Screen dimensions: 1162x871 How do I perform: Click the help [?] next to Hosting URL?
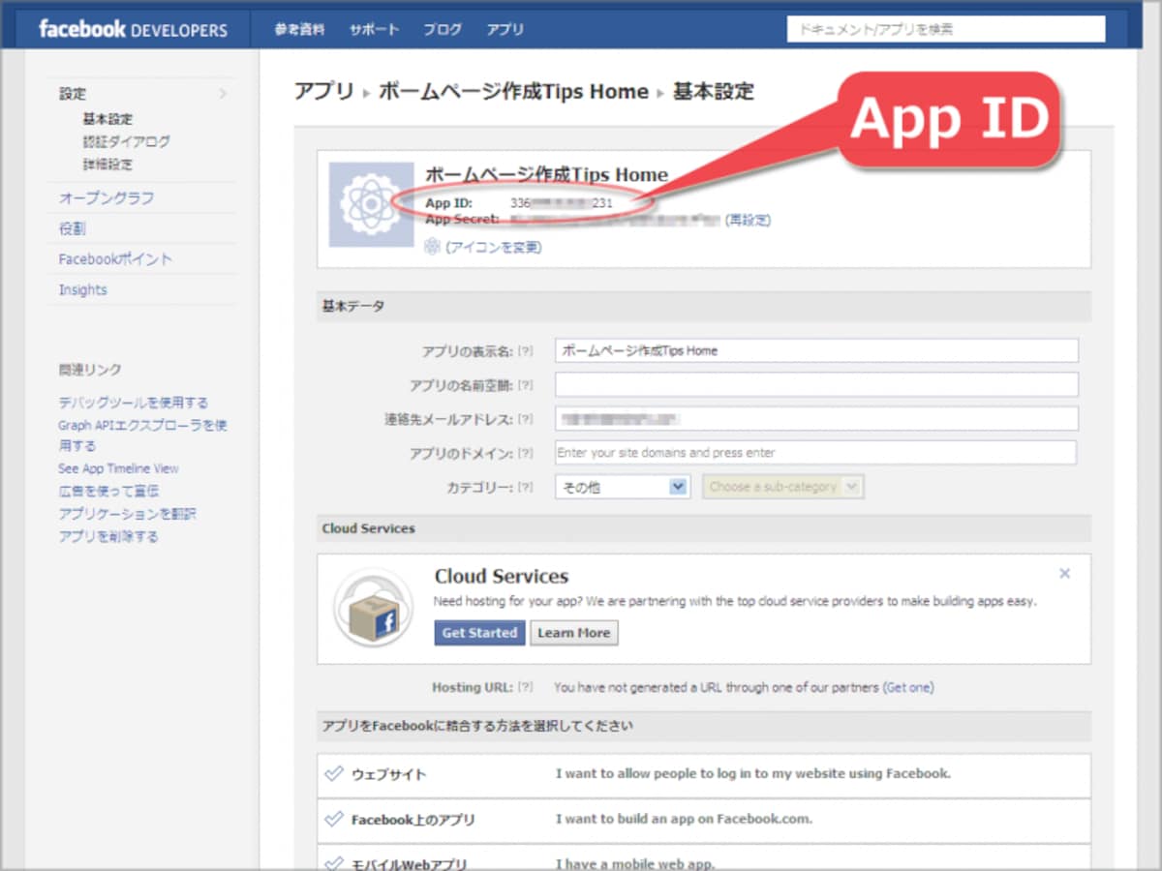click(526, 687)
